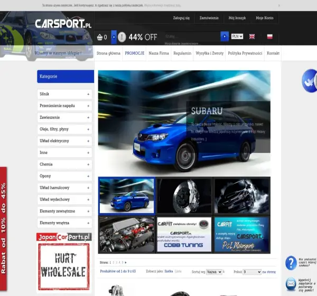Click the HURT WHOLESALE banner
The image size is (317, 296).
pos(64,266)
